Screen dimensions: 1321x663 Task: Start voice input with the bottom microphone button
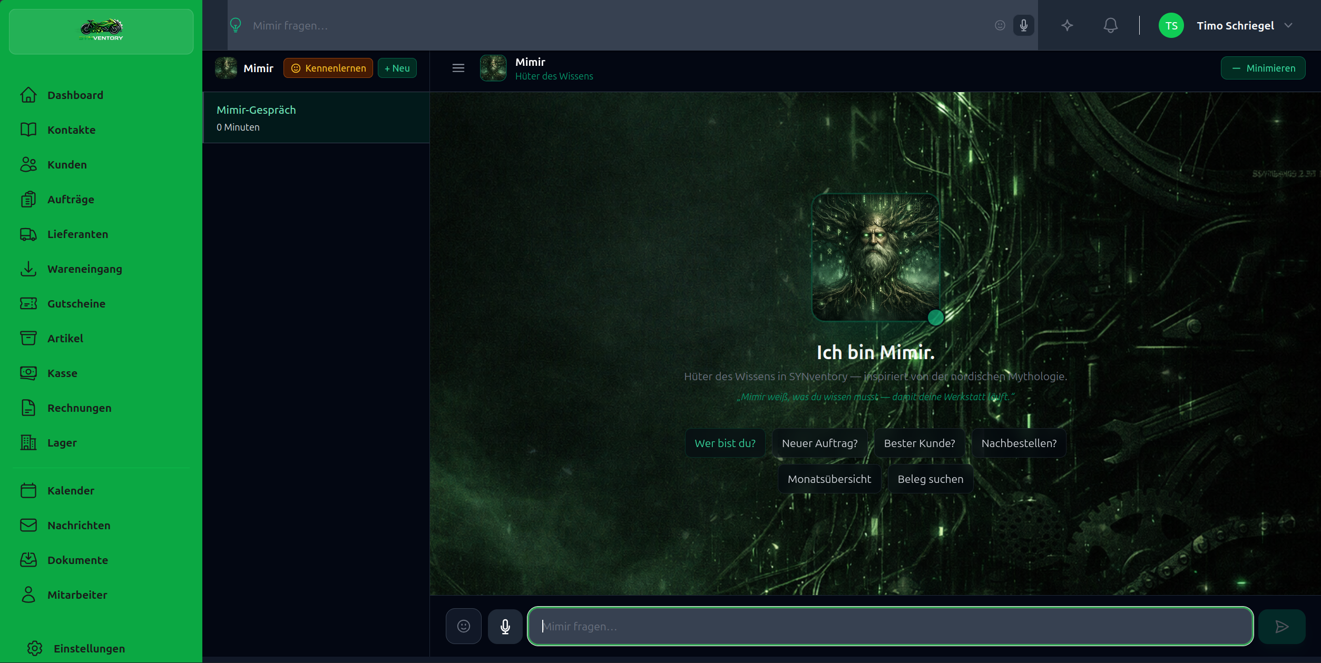[505, 626]
